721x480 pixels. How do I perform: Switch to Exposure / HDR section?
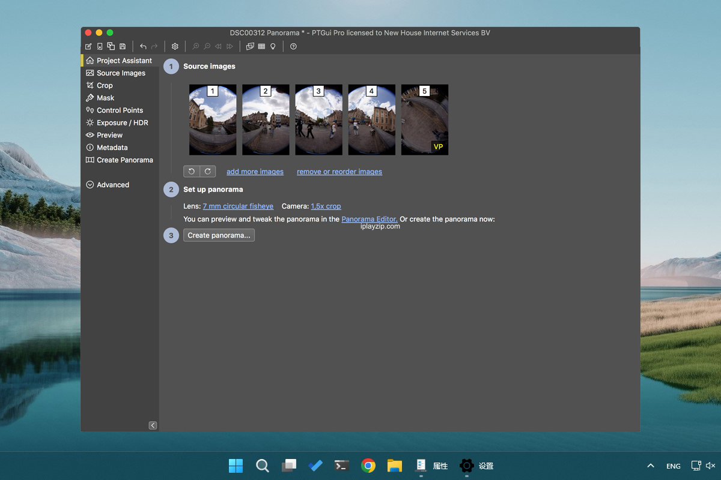coord(120,123)
